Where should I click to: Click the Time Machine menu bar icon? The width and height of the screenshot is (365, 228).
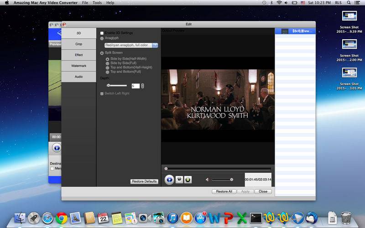click(x=264, y=3)
